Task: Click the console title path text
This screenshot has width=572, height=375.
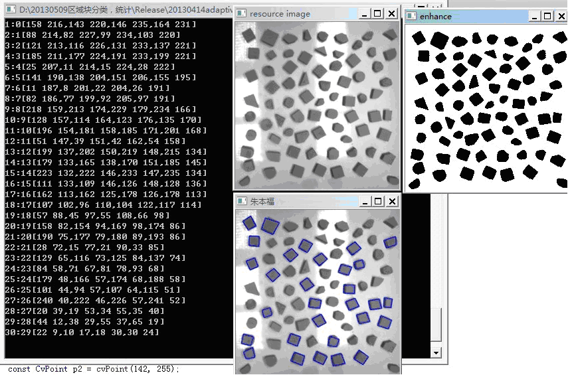Action: pos(126,10)
